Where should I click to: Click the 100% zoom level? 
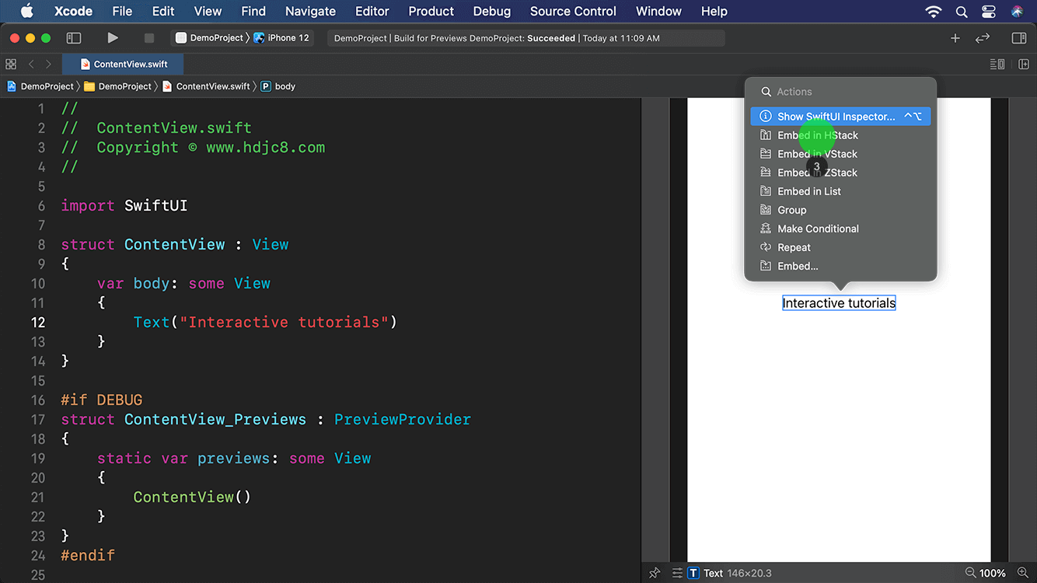tap(992, 573)
